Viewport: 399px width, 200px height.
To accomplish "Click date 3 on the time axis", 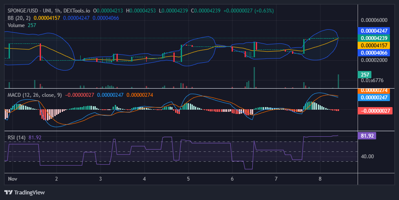I will click(101, 179).
